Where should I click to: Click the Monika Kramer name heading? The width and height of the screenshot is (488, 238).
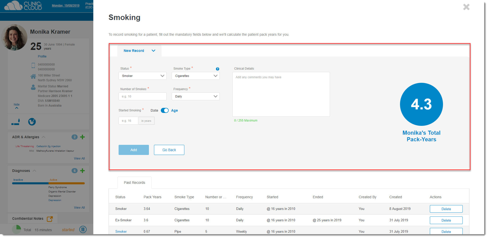click(50, 32)
